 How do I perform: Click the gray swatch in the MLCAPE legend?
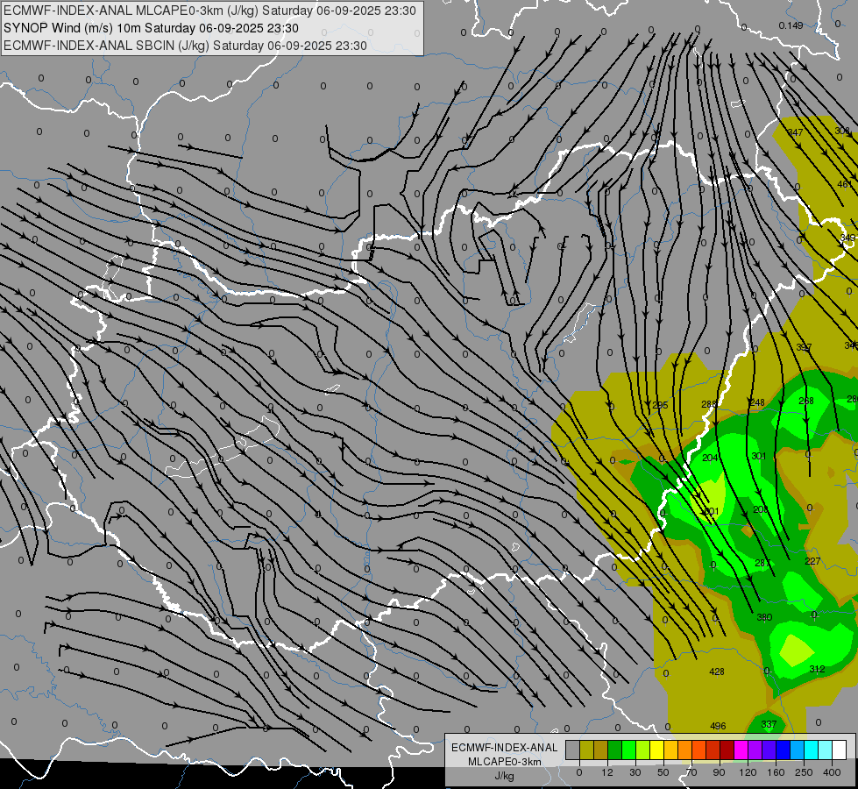click(x=573, y=750)
